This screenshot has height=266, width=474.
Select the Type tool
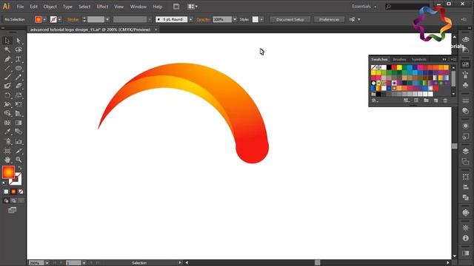point(19,59)
